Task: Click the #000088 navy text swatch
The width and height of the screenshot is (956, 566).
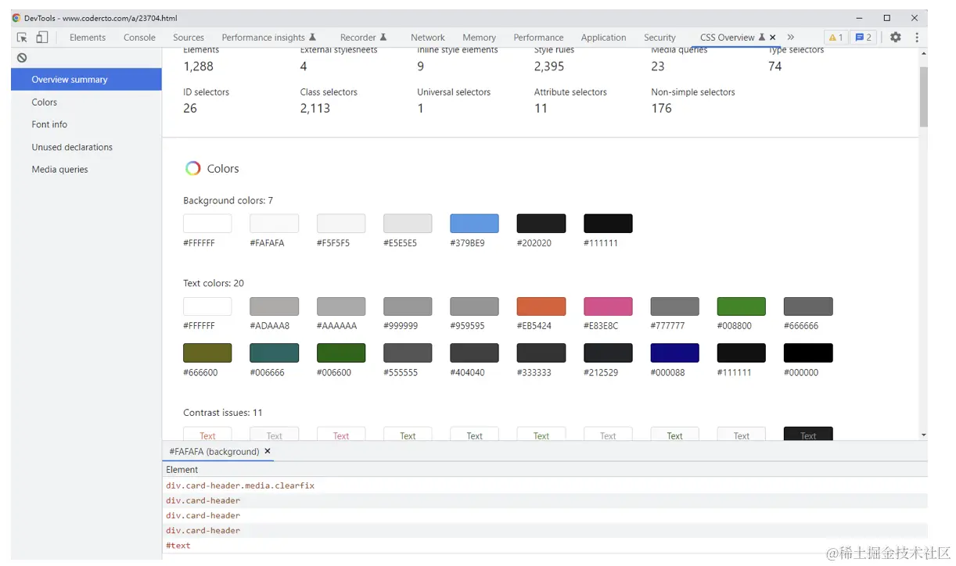Action: coord(674,353)
